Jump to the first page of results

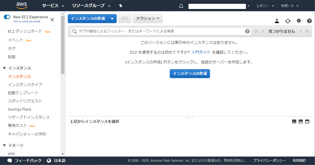(257, 31)
